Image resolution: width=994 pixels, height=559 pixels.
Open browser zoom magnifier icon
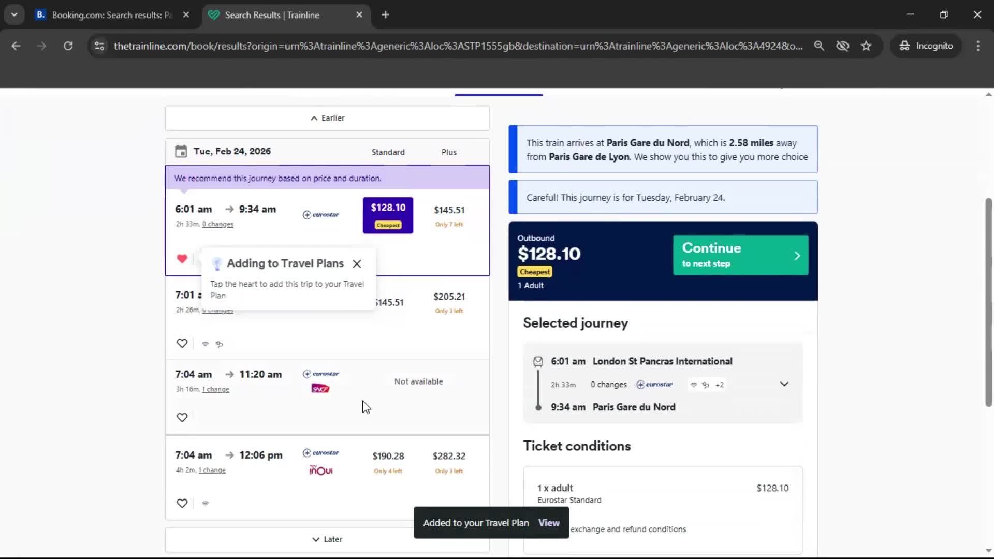tap(819, 46)
